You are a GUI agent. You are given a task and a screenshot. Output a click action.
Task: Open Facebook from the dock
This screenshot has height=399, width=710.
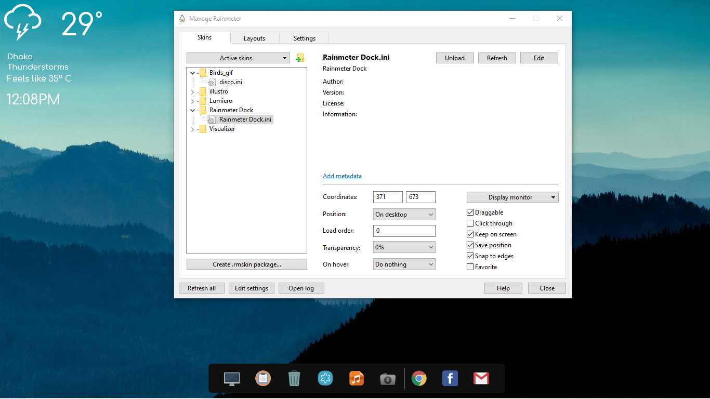pyautogui.click(x=450, y=379)
